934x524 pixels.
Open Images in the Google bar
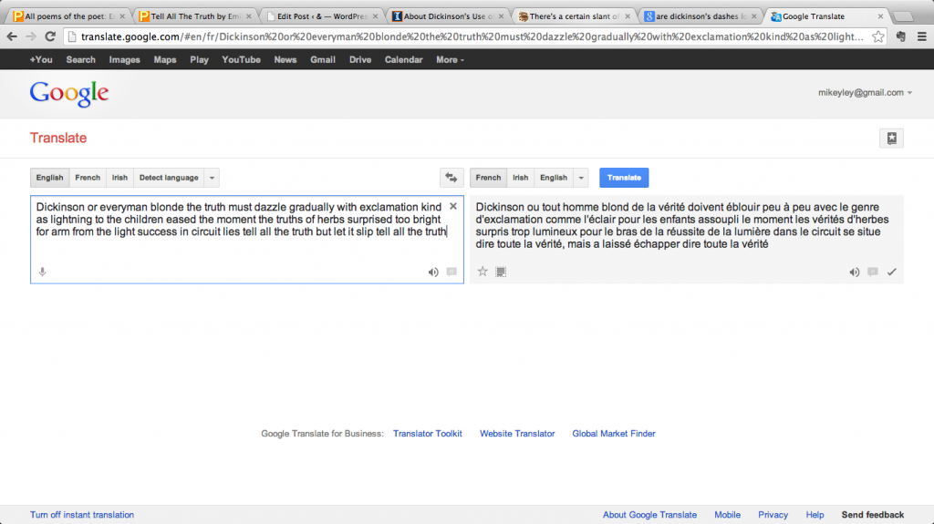point(124,59)
